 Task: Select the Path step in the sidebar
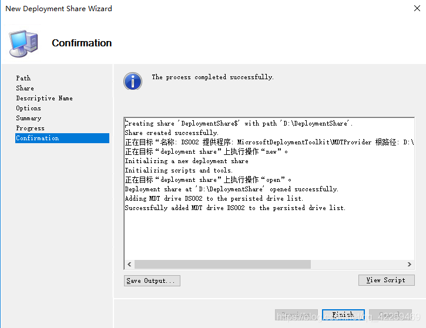pyautogui.click(x=24, y=78)
